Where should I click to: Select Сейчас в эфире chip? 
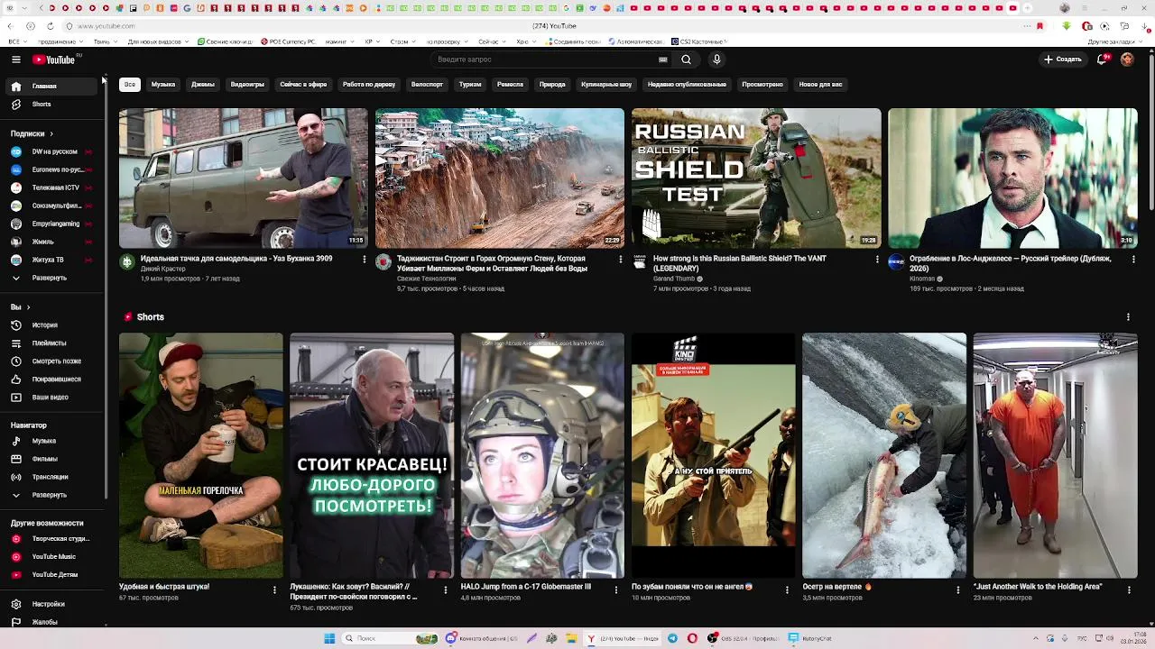point(303,85)
